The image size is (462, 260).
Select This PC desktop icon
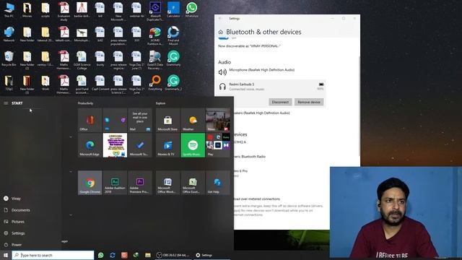click(9, 9)
